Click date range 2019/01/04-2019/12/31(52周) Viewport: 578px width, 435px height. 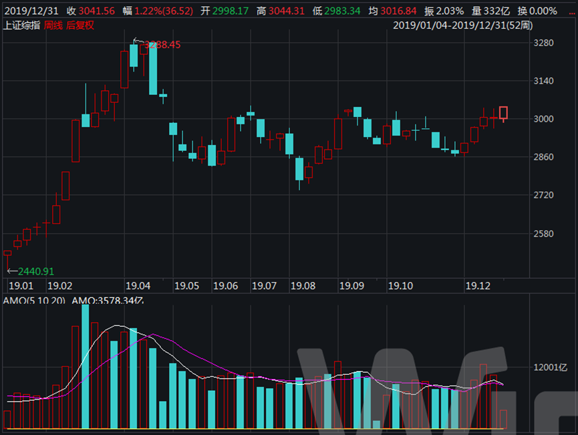click(462, 25)
